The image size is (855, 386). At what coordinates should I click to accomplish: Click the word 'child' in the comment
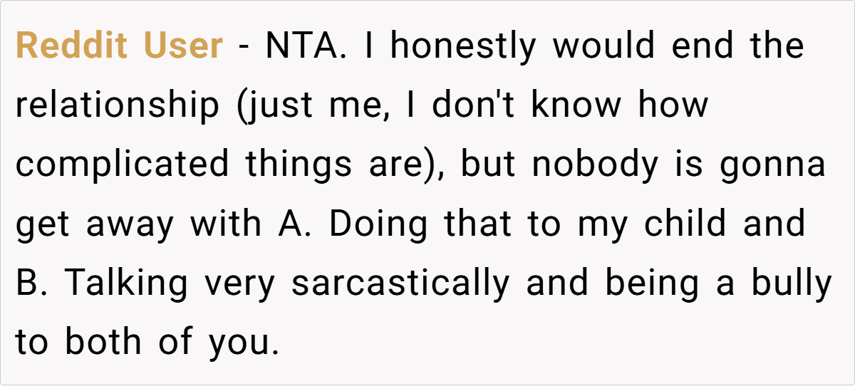click(x=684, y=224)
